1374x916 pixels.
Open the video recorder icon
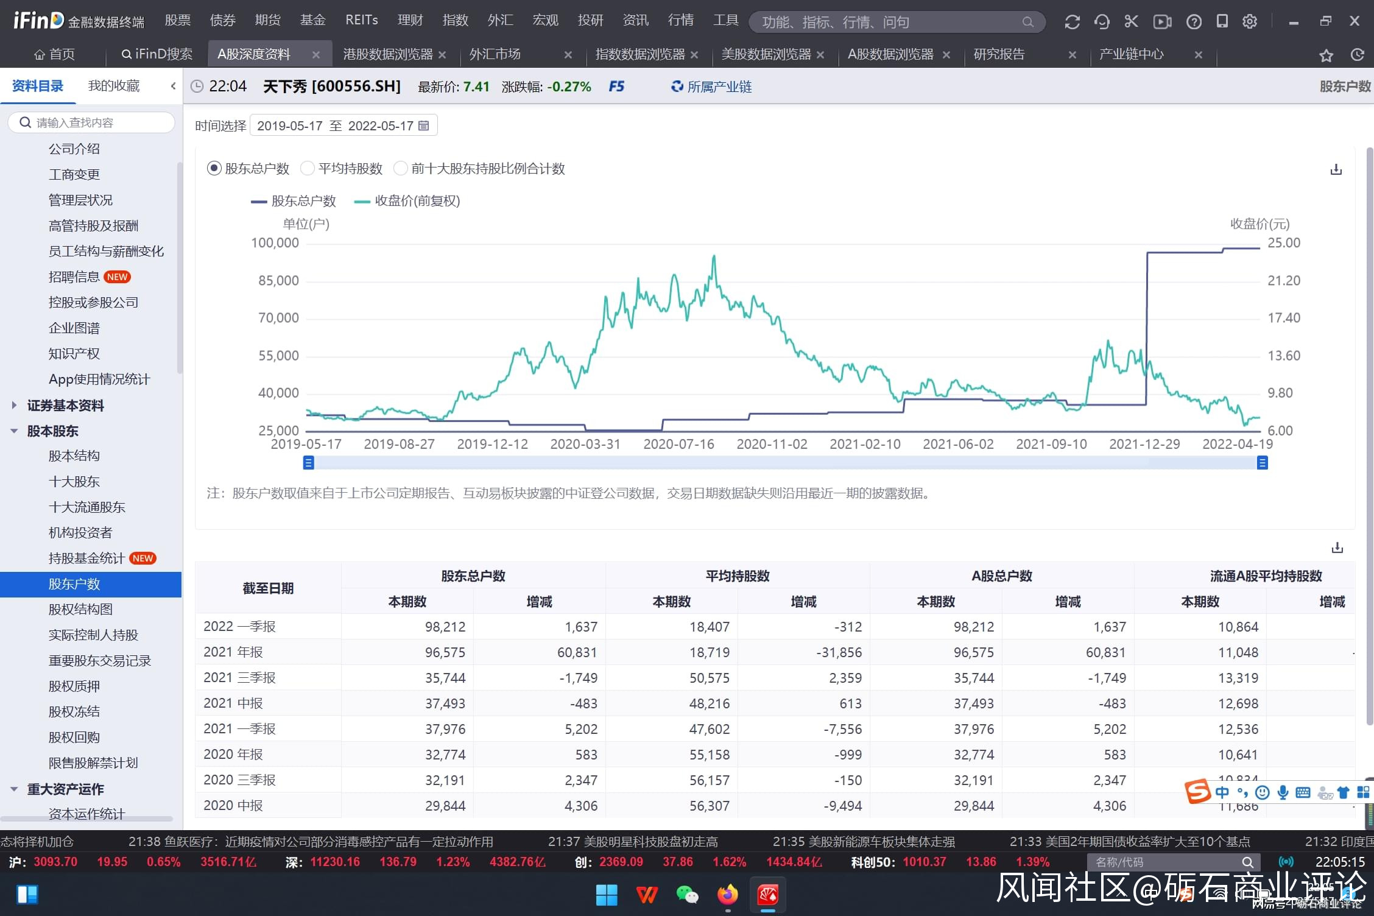point(1162,22)
